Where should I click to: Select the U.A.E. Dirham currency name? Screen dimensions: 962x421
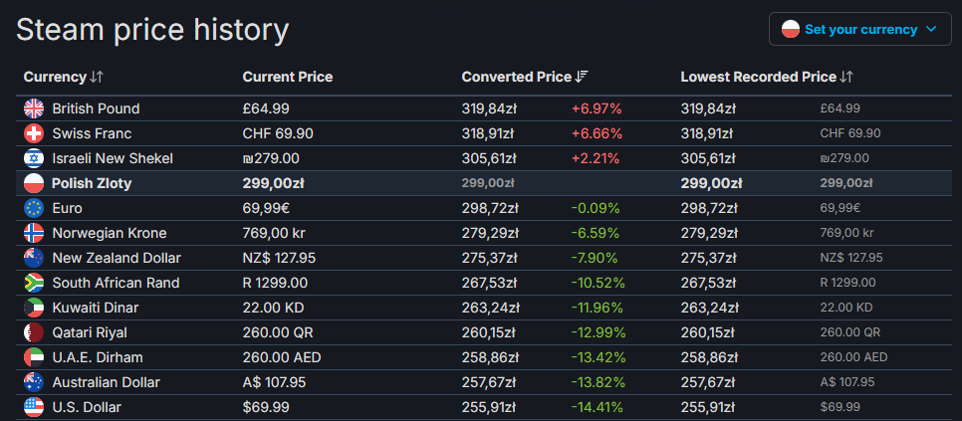(x=97, y=357)
